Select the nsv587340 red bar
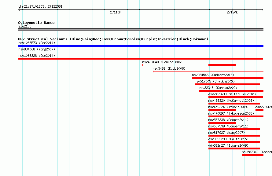The width and height of the screenshot is (272, 176). tap(253, 155)
